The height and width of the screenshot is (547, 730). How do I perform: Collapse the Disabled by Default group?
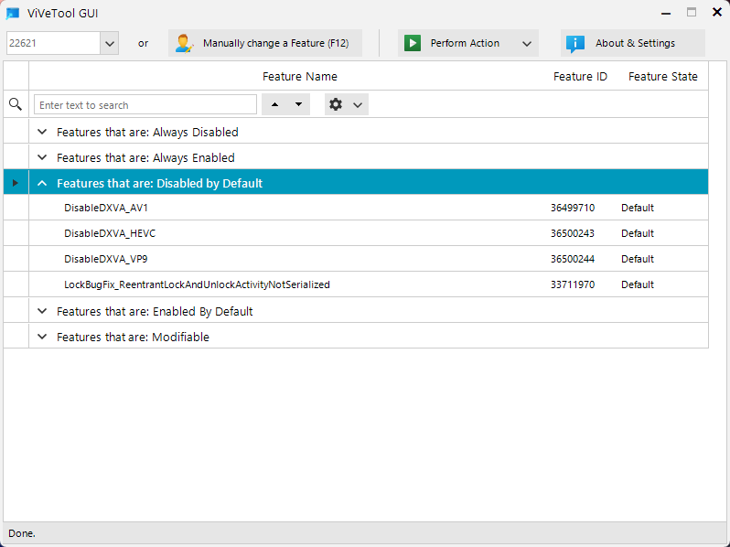pyautogui.click(x=42, y=183)
